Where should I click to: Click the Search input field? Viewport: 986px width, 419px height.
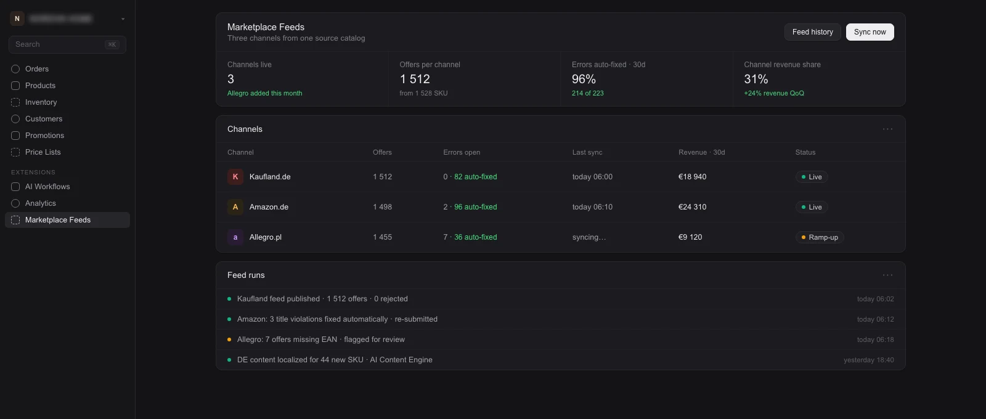pyautogui.click(x=67, y=44)
